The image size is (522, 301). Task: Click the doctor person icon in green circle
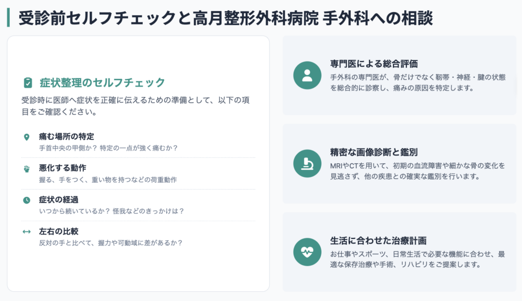tap(307, 75)
